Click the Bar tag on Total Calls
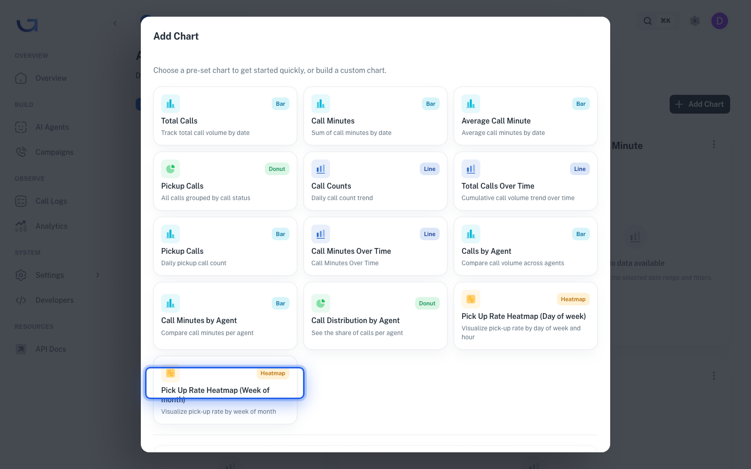 281,104
